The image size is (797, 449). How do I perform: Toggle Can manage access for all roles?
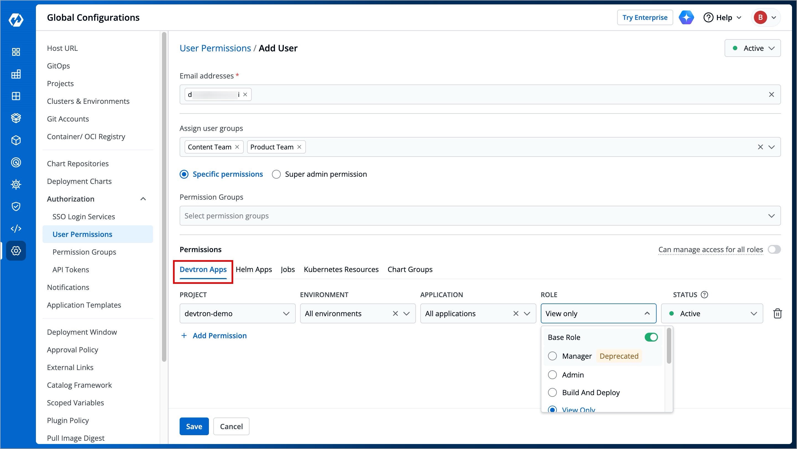coord(774,250)
